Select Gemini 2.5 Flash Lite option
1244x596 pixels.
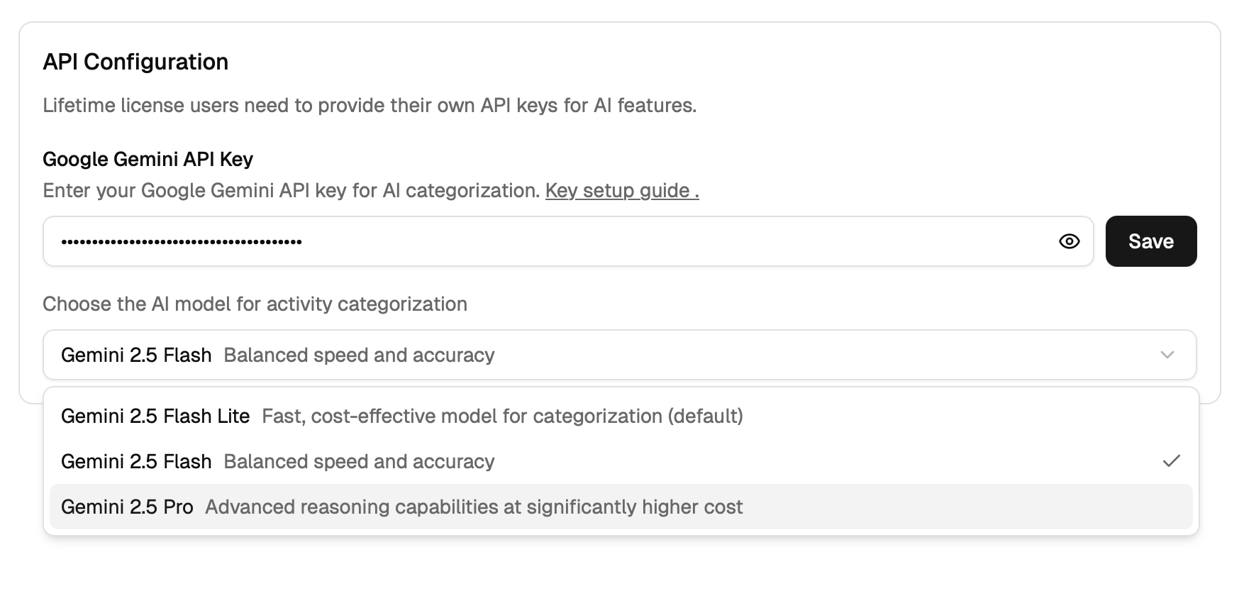[155, 416]
